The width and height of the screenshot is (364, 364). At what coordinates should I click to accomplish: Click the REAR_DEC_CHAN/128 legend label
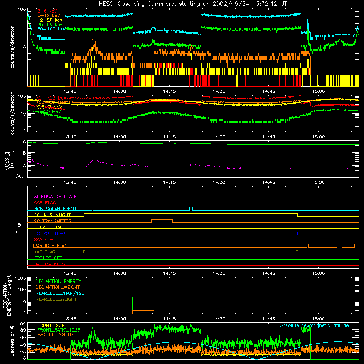[60, 293]
